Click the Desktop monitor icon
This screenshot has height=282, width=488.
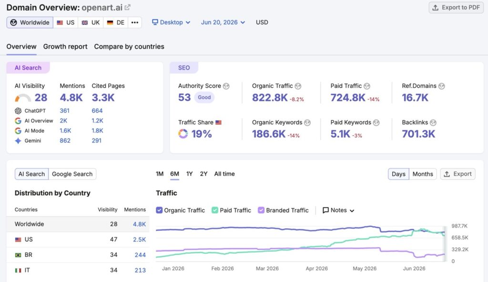pos(155,22)
